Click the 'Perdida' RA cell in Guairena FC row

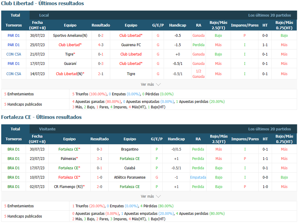click(x=198, y=45)
